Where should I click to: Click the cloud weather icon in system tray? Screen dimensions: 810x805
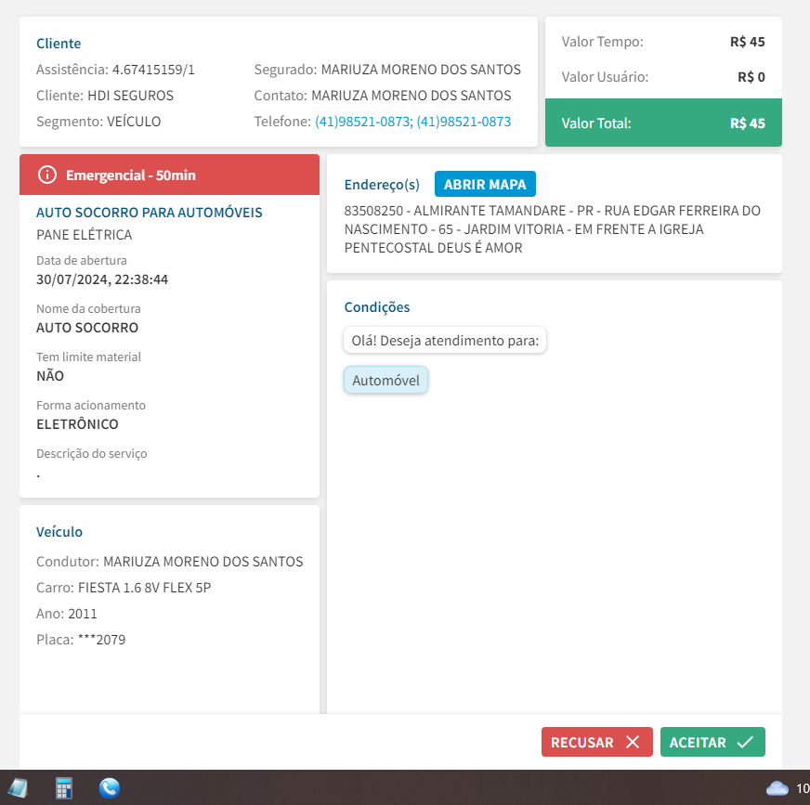point(777,788)
